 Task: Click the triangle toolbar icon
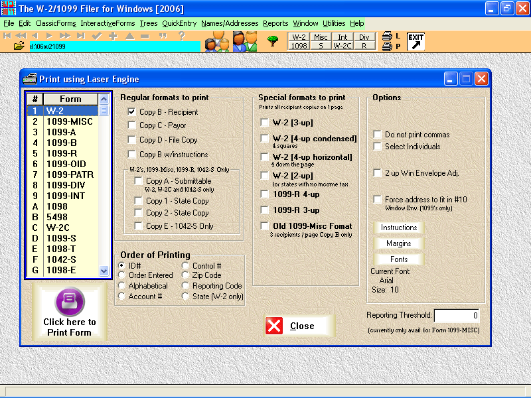click(x=129, y=36)
